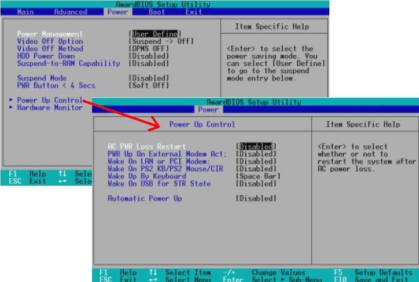Click F1 Help in the front window footer
The image size is (419, 282).
click(x=118, y=273)
